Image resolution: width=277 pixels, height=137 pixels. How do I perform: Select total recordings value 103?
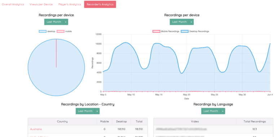coord(255,129)
